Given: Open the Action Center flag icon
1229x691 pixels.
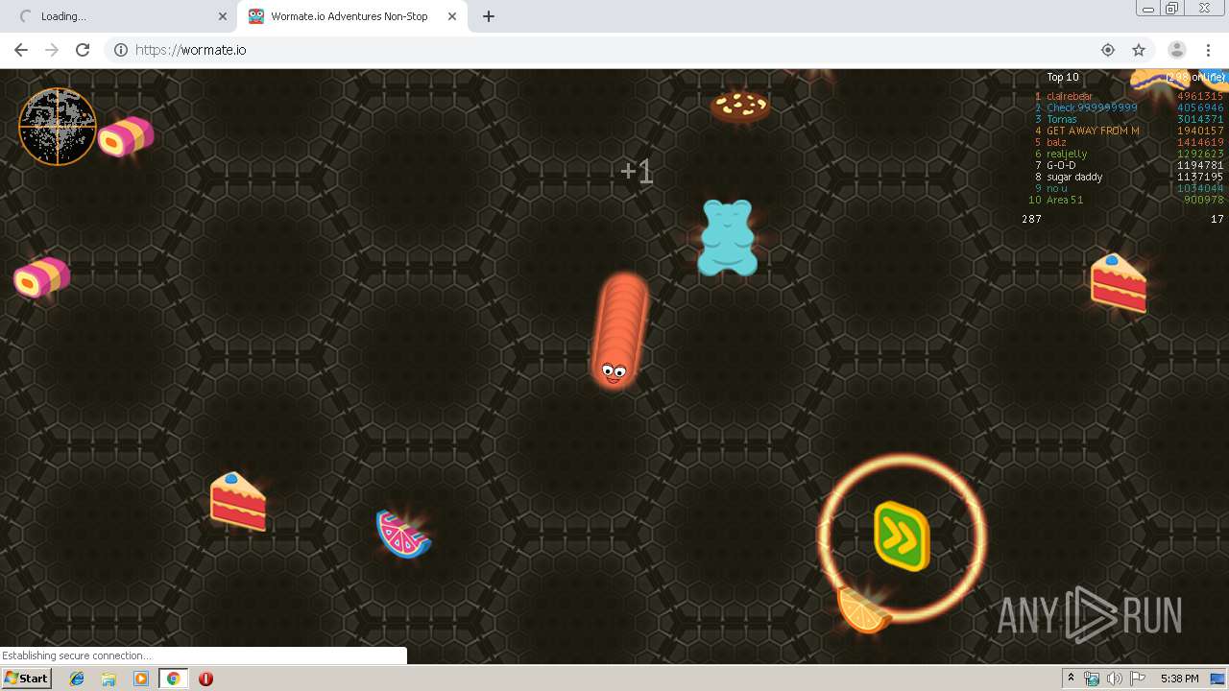Looking at the screenshot, I should 1137,679.
